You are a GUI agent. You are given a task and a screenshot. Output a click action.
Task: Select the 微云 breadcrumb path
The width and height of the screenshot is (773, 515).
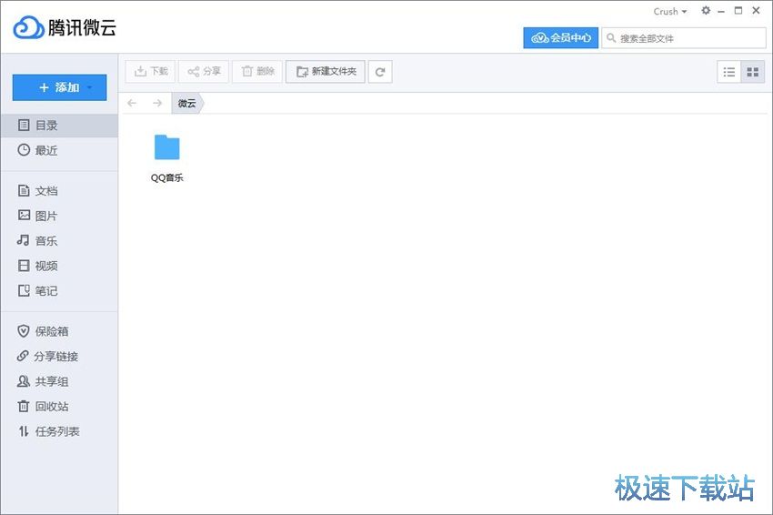(x=186, y=103)
